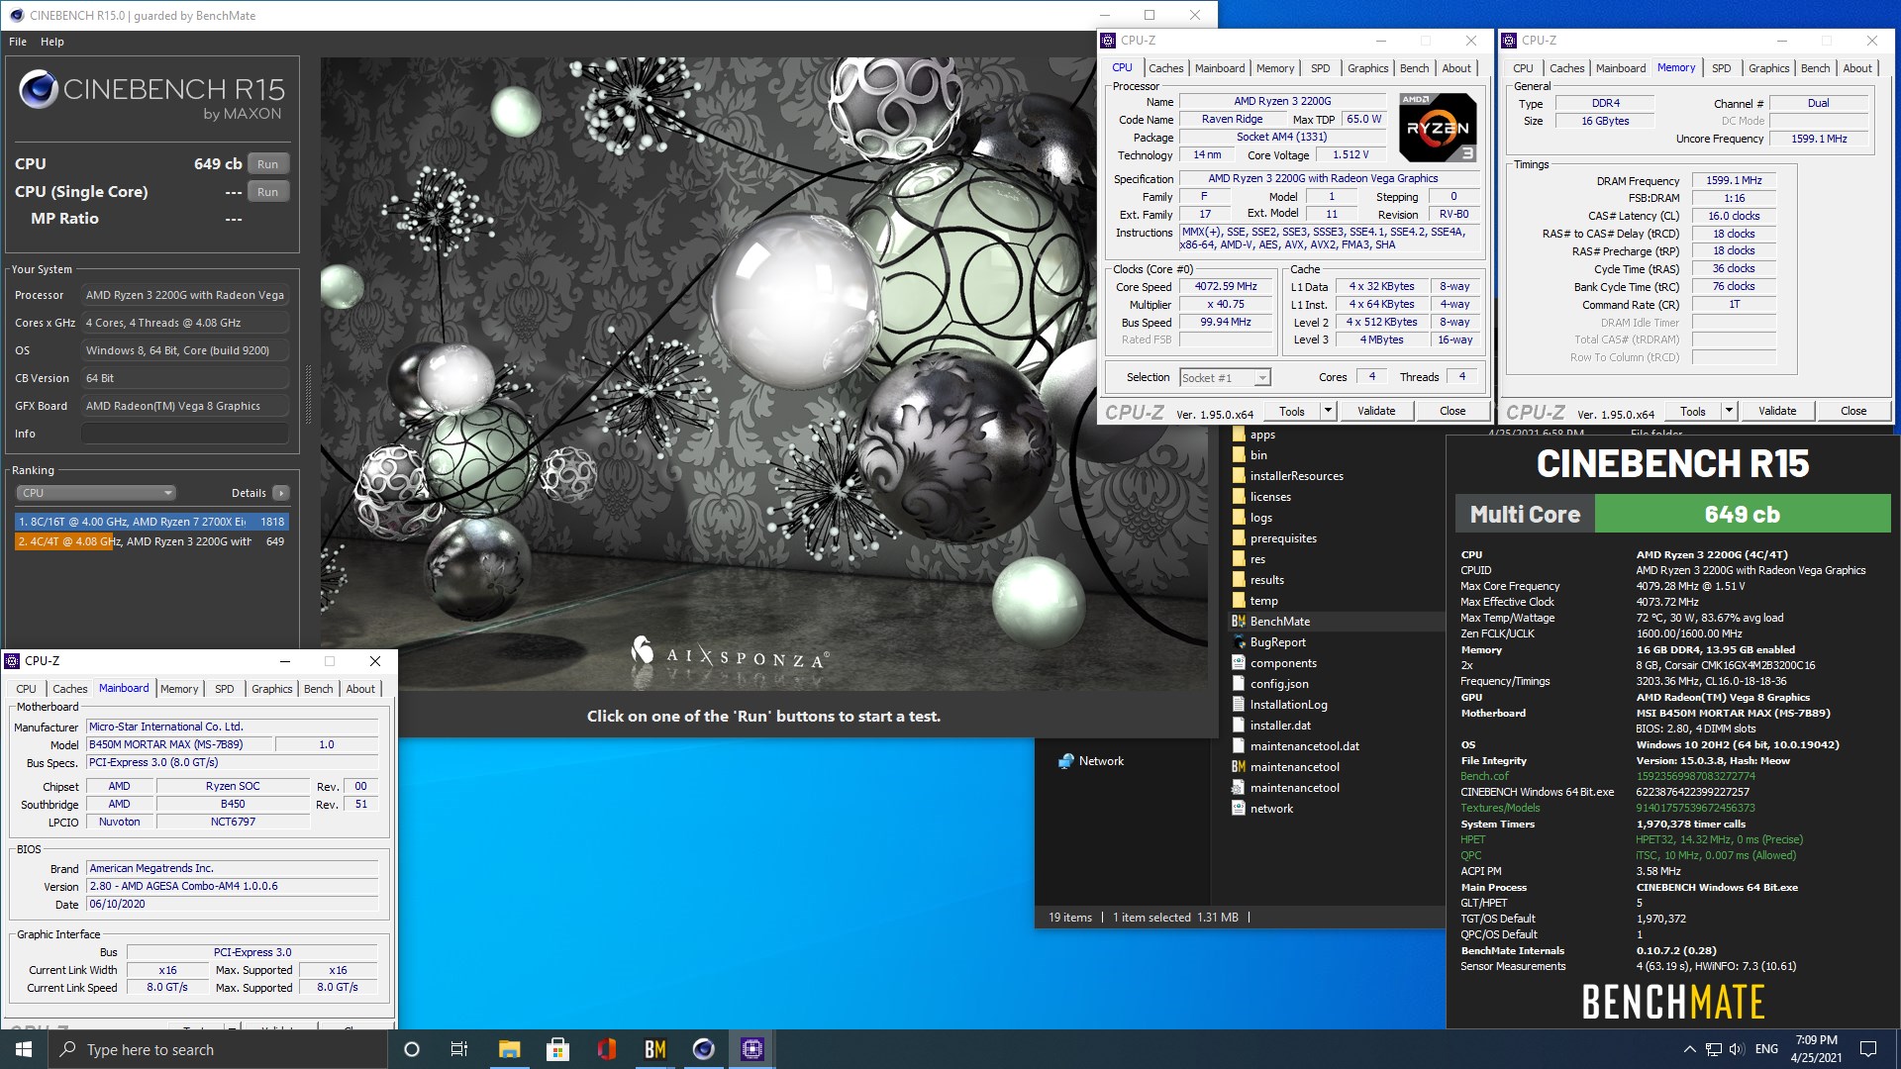1901x1069 pixels.
Task: Click Close button in middle CPU-Z window
Action: tap(1452, 411)
